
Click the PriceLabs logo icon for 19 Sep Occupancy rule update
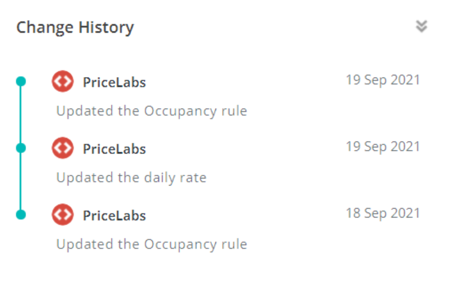point(63,81)
